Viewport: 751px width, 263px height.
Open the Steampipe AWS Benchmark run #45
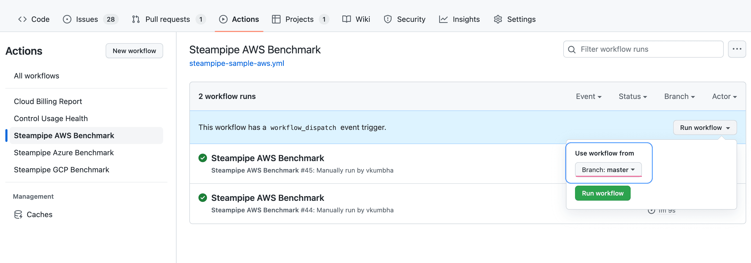coord(267,158)
